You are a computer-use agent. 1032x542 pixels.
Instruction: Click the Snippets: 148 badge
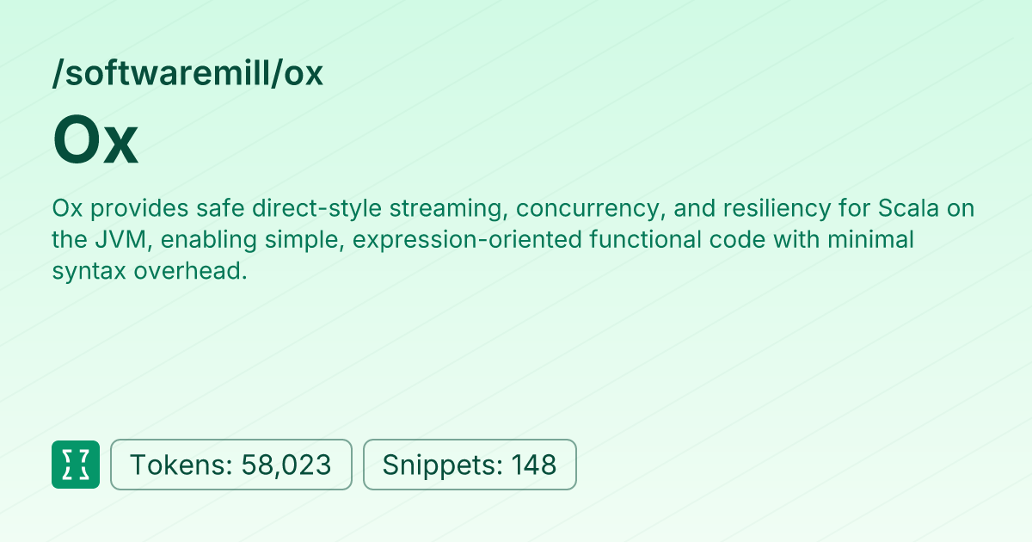coord(470,465)
